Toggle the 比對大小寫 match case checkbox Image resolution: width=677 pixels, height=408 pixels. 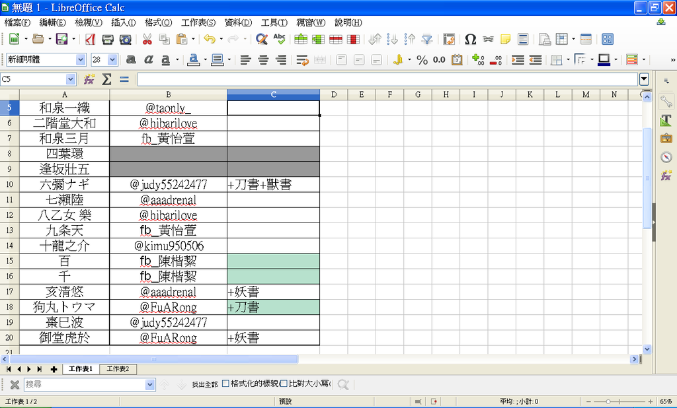(284, 384)
